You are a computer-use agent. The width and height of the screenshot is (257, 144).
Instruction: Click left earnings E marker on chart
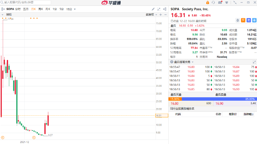point(3,138)
